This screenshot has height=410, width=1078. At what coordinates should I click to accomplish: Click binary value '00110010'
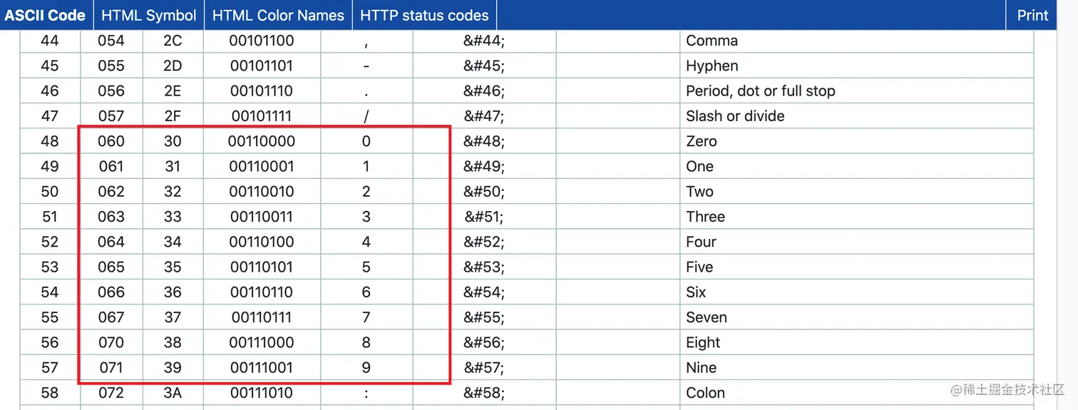click(262, 191)
